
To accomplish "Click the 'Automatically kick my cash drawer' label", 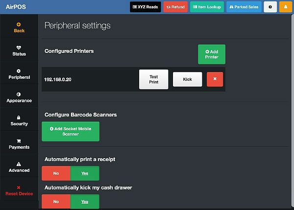I will [x=88, y=187].
